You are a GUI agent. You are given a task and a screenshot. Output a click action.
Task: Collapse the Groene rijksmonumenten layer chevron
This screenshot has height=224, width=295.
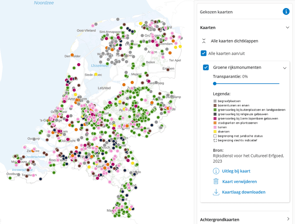point(285,68)
